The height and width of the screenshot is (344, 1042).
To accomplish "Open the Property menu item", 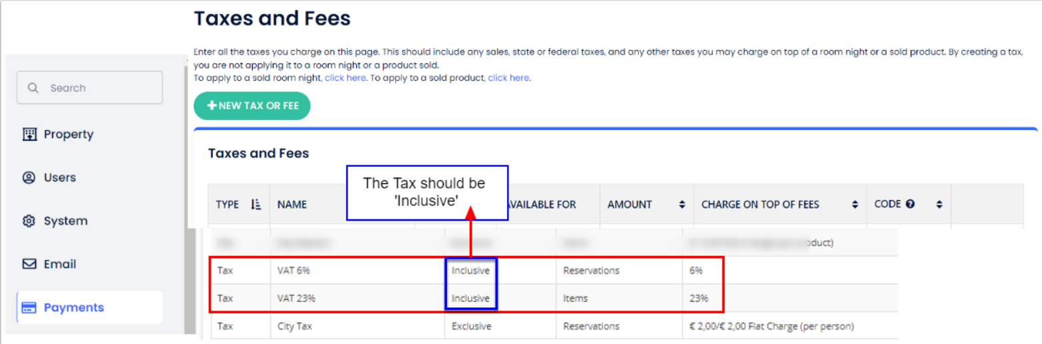I will click(x=68, y=135).
